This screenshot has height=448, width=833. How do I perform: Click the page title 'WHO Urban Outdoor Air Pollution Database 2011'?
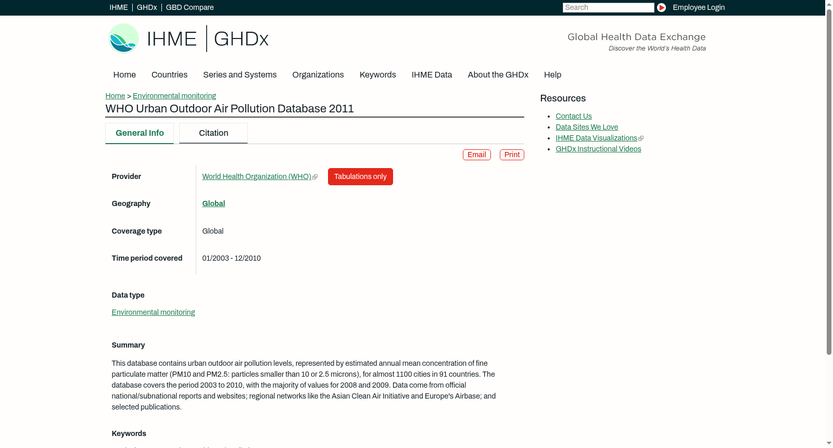(x=230, y=108)
